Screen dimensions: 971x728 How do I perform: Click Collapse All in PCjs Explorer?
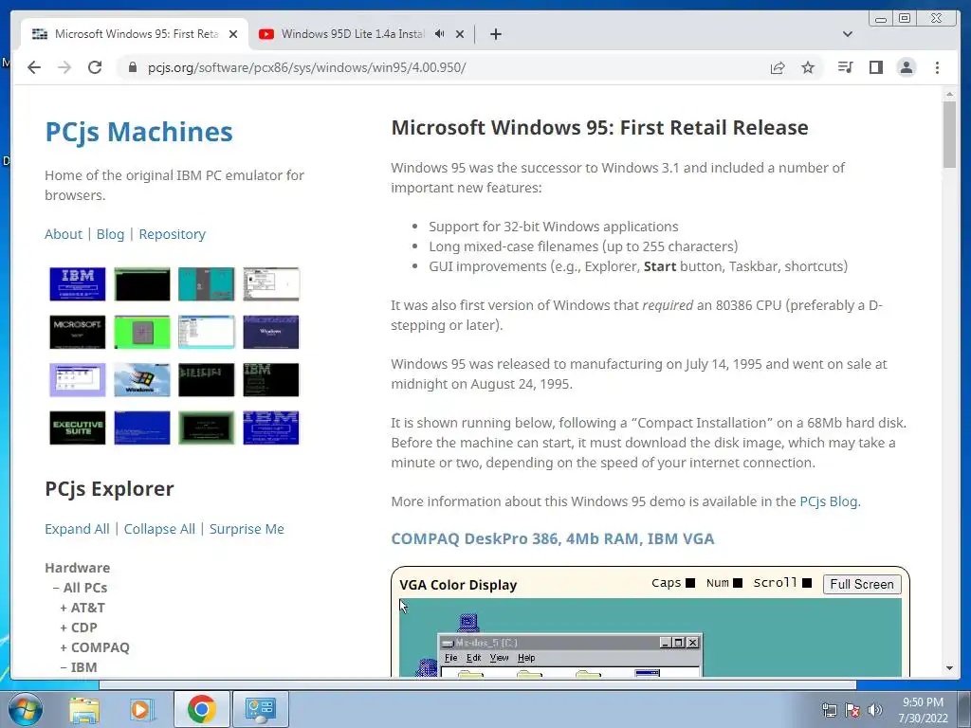coord(159,529)
